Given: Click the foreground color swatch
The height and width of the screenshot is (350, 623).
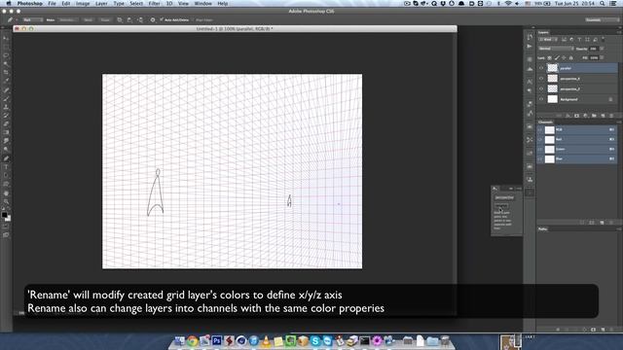Looking at the screenshot, I should [4, 215].
